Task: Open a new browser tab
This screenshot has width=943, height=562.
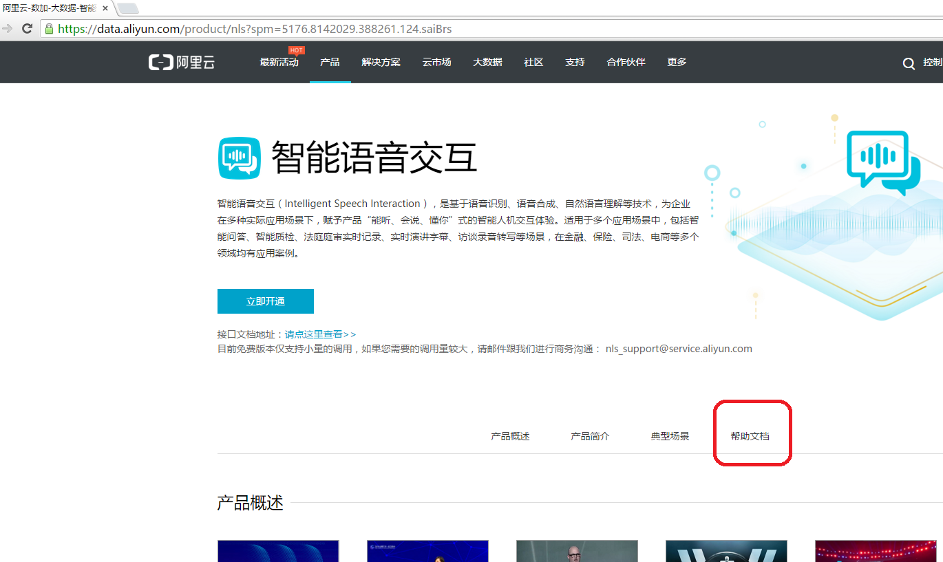Action: (128, 8)
